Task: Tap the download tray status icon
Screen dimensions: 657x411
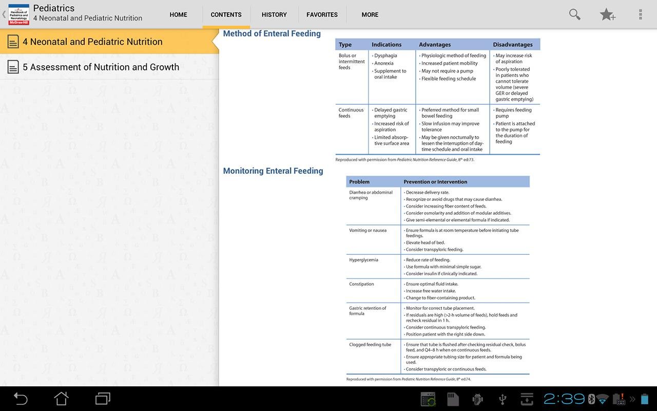Action: pos(527,399)
